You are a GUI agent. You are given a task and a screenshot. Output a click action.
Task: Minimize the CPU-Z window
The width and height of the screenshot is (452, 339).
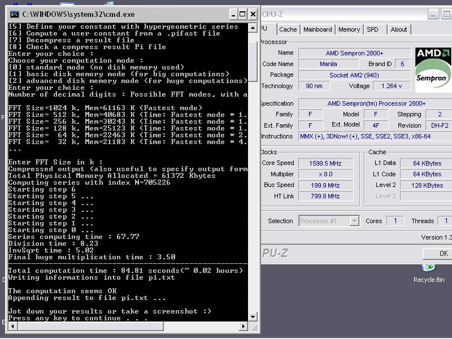tap(433, 15)
